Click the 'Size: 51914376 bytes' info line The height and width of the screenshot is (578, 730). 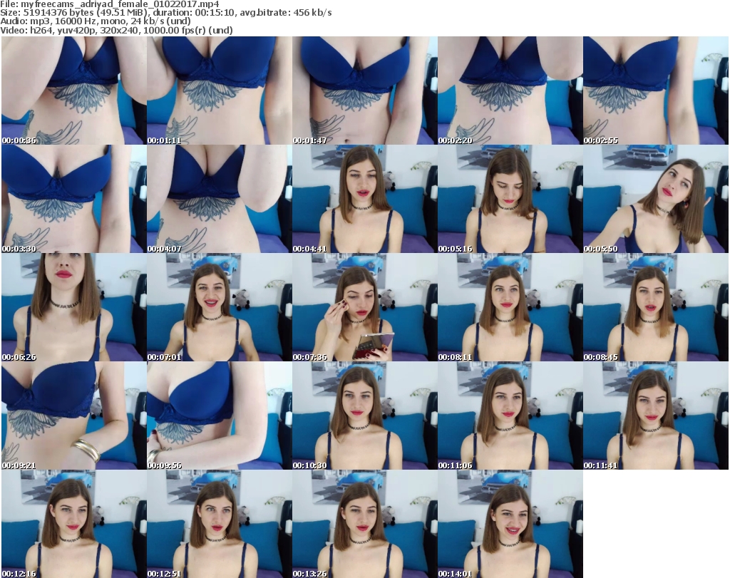(x=165, y=13)
